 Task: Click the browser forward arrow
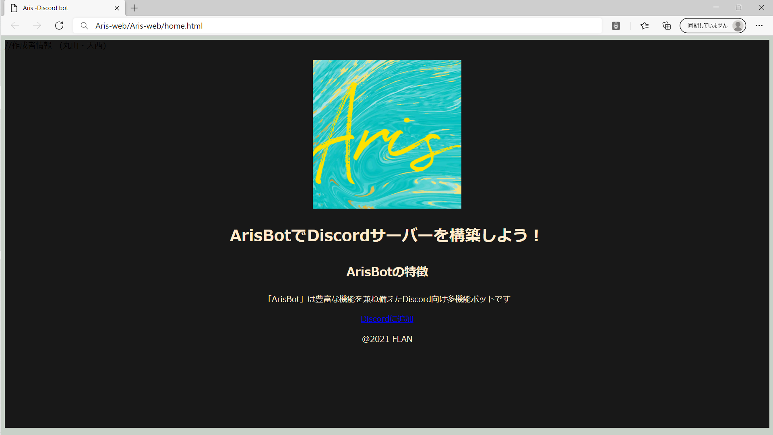point(37,26)
